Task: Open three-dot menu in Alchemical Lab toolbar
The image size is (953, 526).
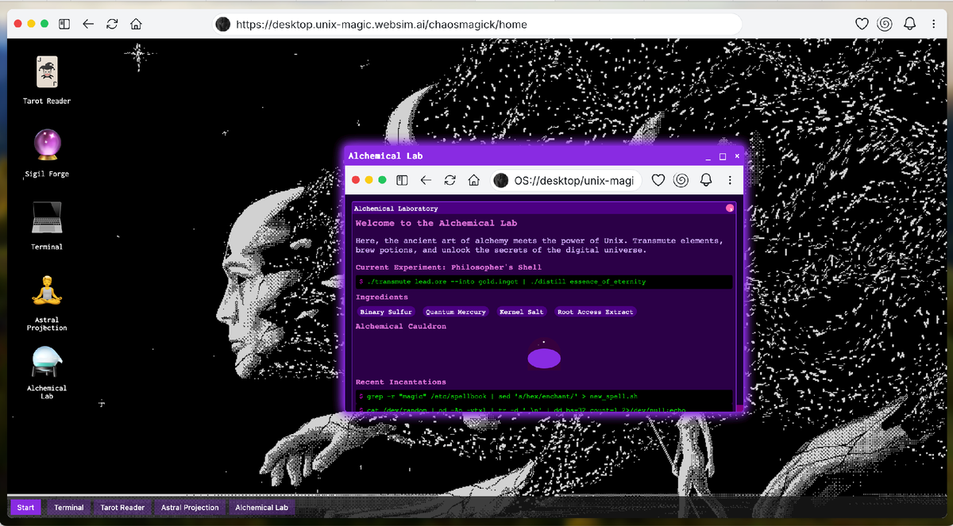Action: (730, 180)
